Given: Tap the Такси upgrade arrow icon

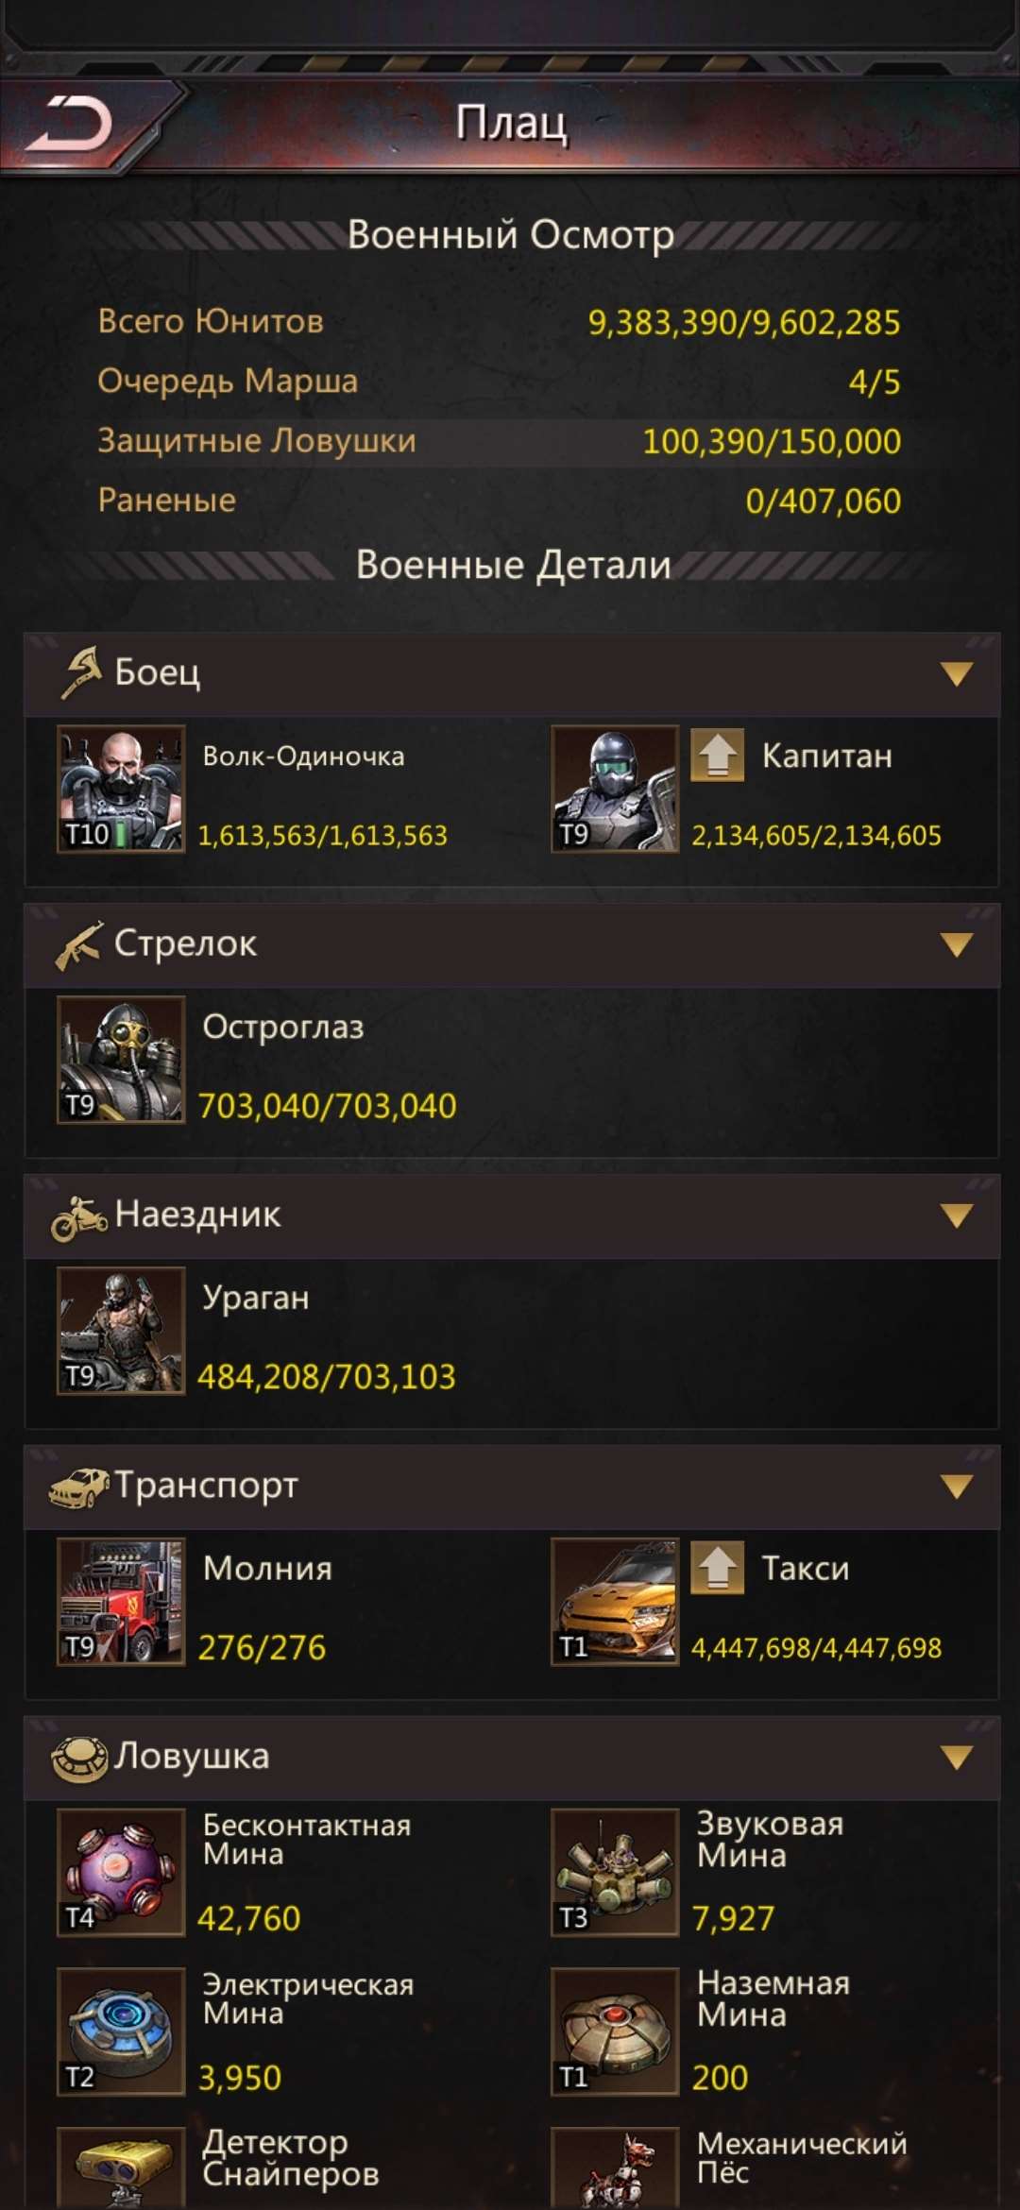Looking at the screenshot, I should coord(717,1567).
